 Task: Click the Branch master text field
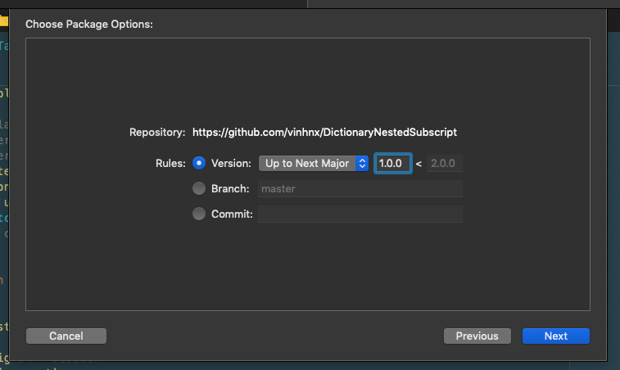click(360, 188)
